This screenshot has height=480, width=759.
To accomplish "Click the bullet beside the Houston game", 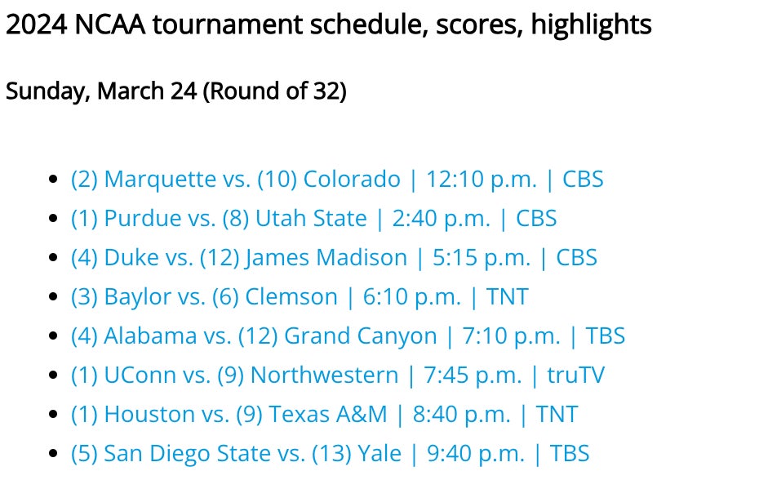I will pyautogui.click(x=54, y=416).
